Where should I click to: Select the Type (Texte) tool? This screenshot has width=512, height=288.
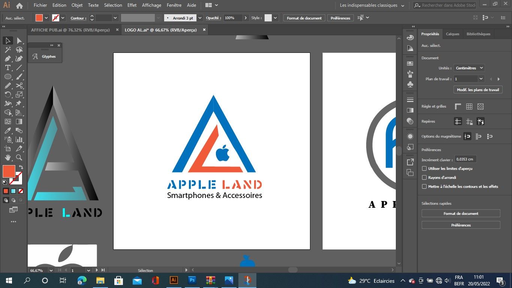(x=7, y=67)
